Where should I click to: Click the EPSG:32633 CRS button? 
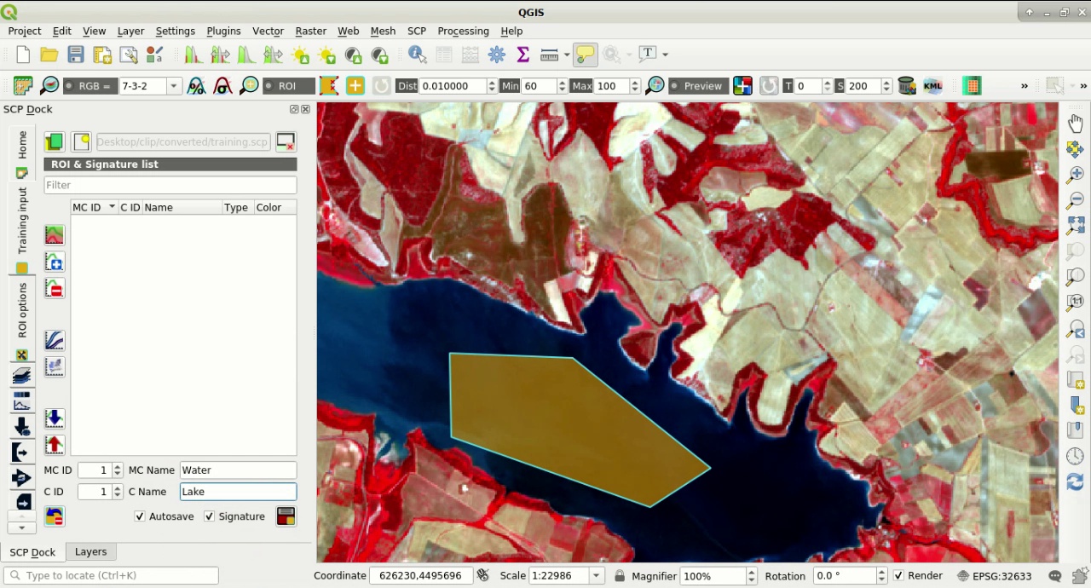point(994,576)
